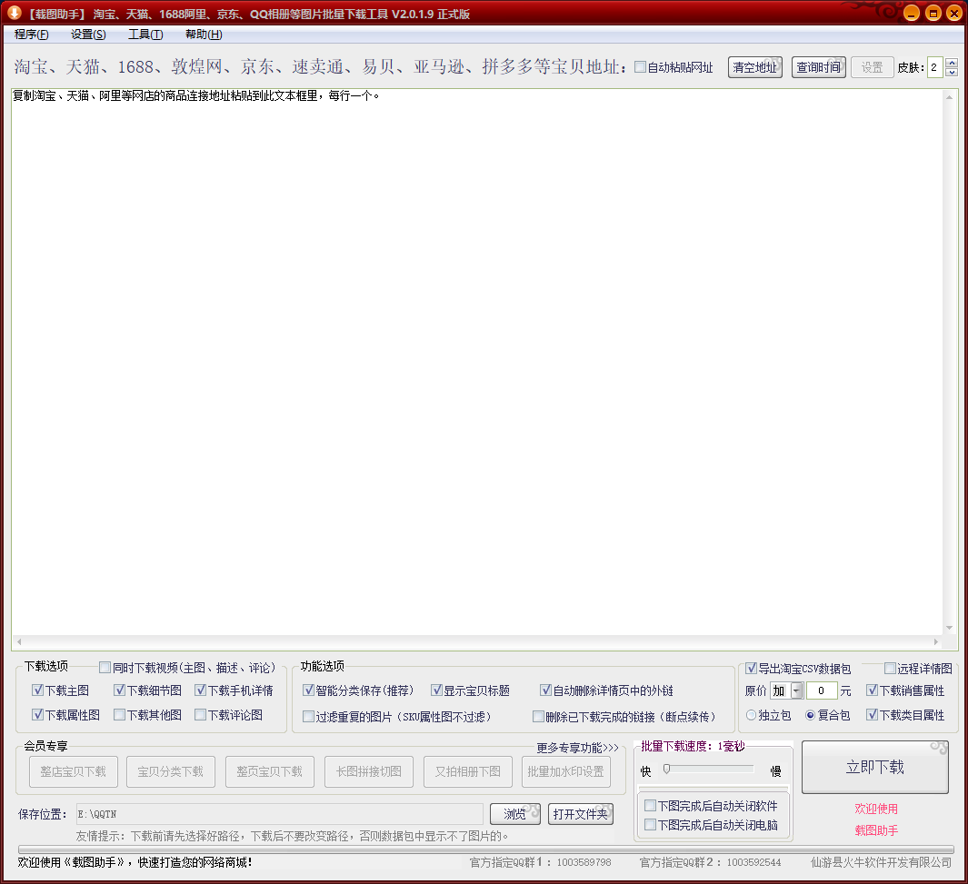The image size is (968, 884).
Task: Enable 同时下载视频 checkbox
Action: [x=105, y=668]
